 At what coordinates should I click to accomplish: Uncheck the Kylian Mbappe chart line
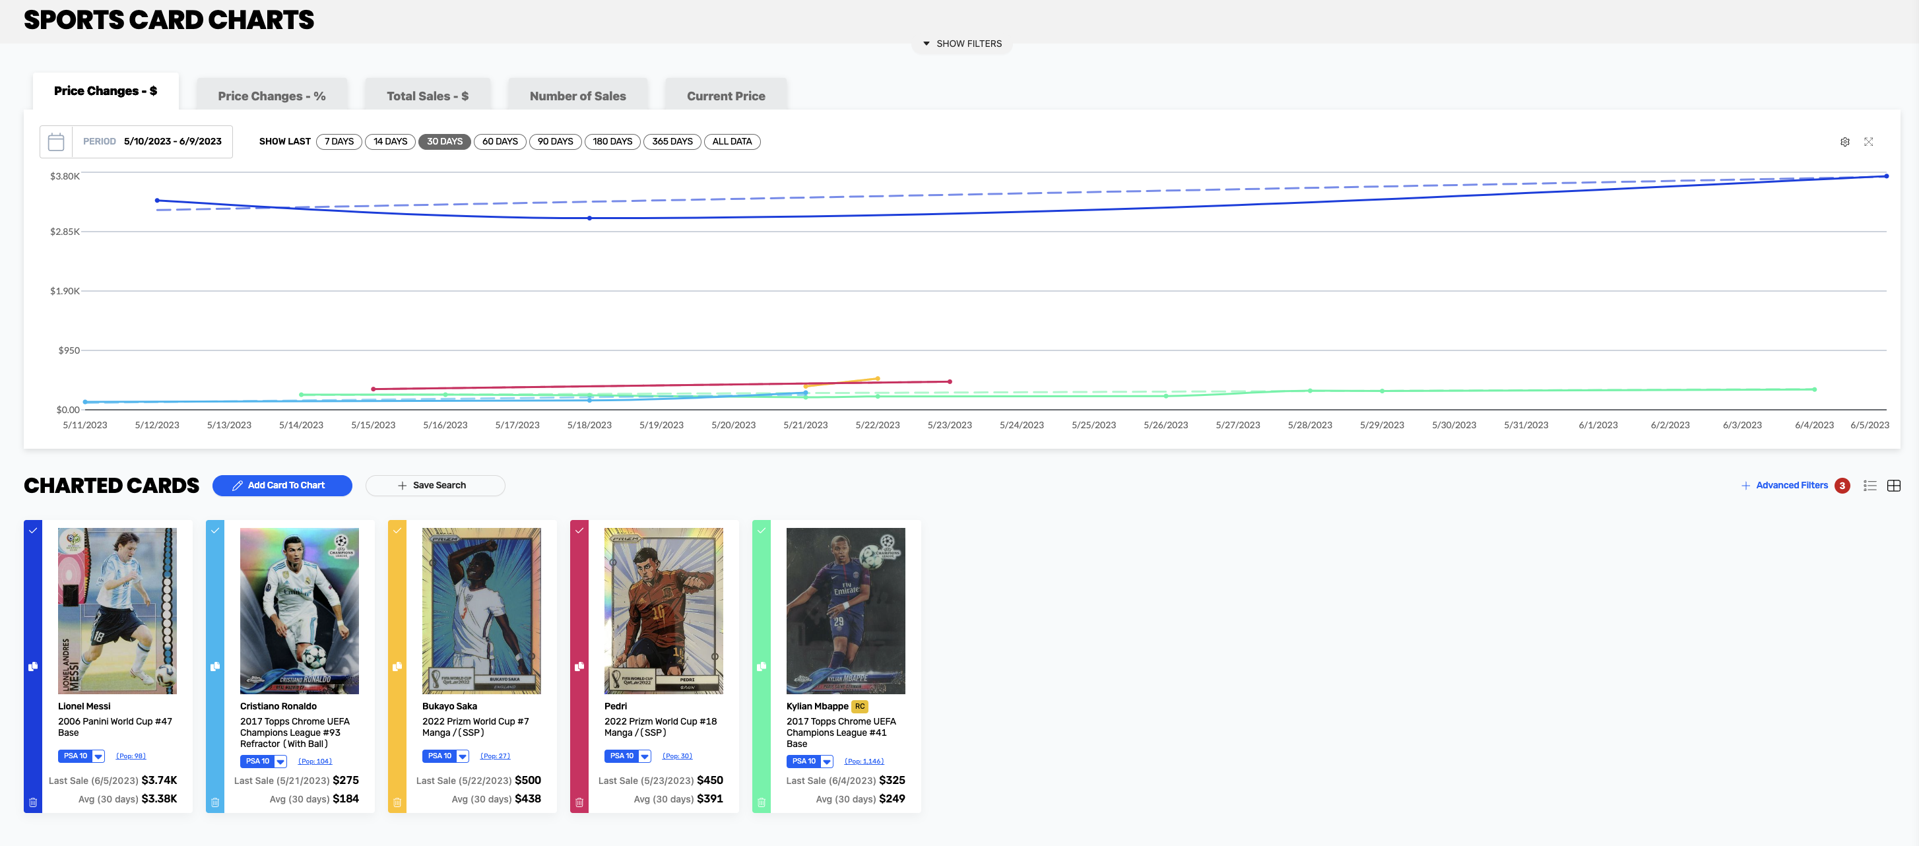(x=762, y=531)
